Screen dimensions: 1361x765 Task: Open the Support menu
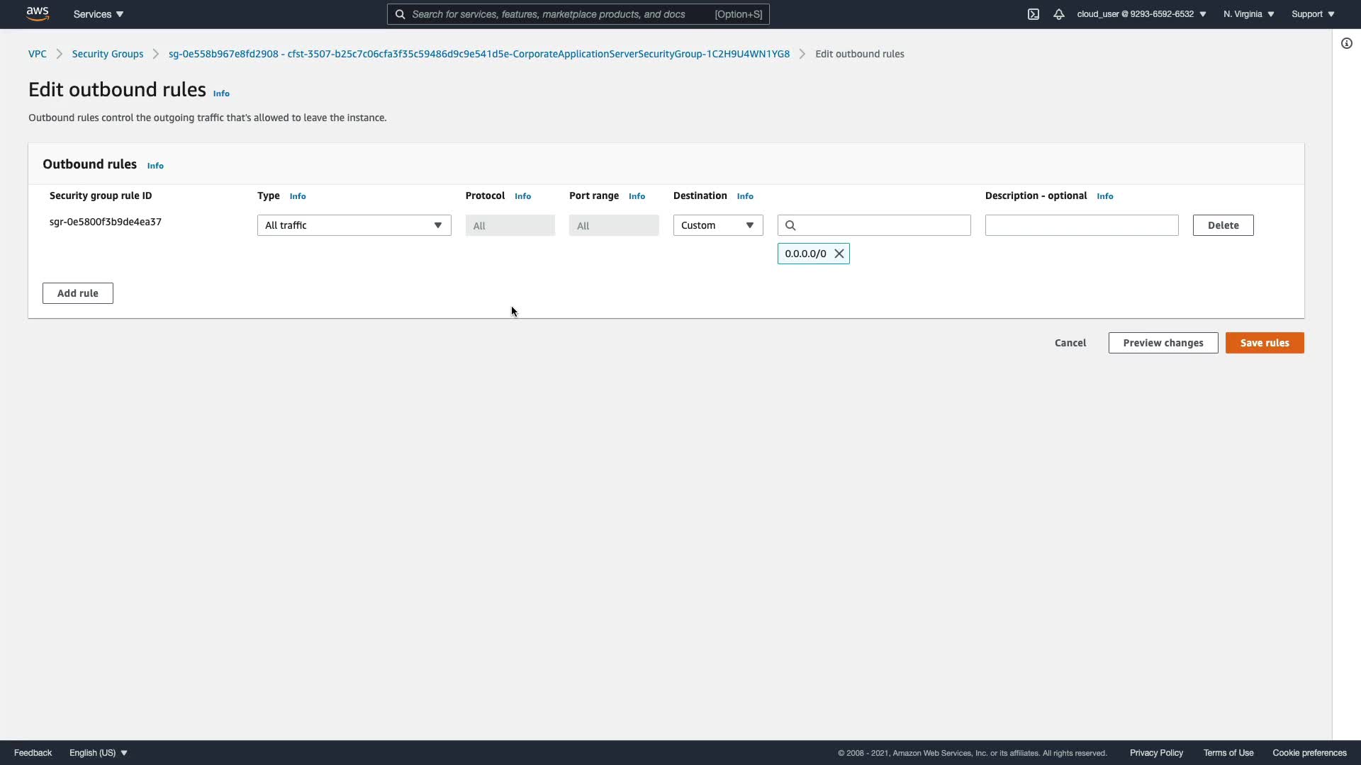point(1313,14)
